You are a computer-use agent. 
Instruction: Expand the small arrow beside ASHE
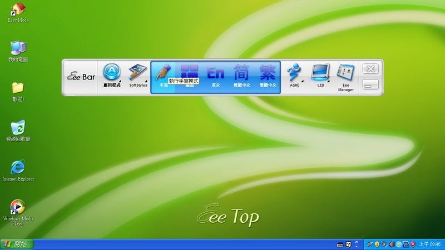click(x=302, y=81)
